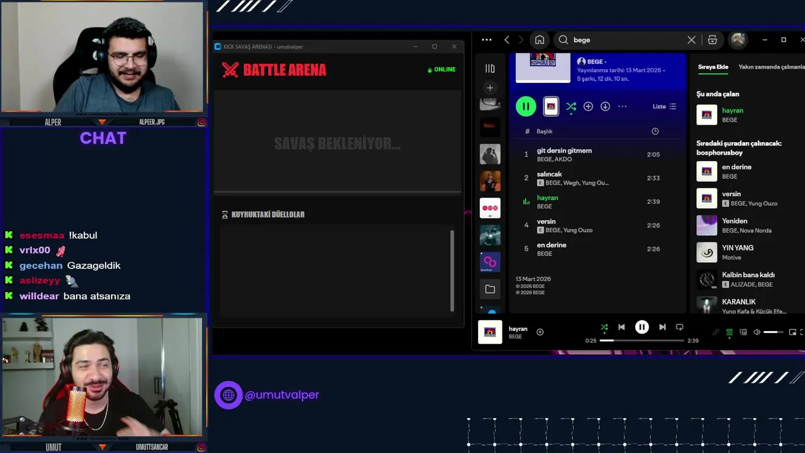Save album to library with plus circle
The width and height of the screenshot is (805, 453).
coord(588,106)
